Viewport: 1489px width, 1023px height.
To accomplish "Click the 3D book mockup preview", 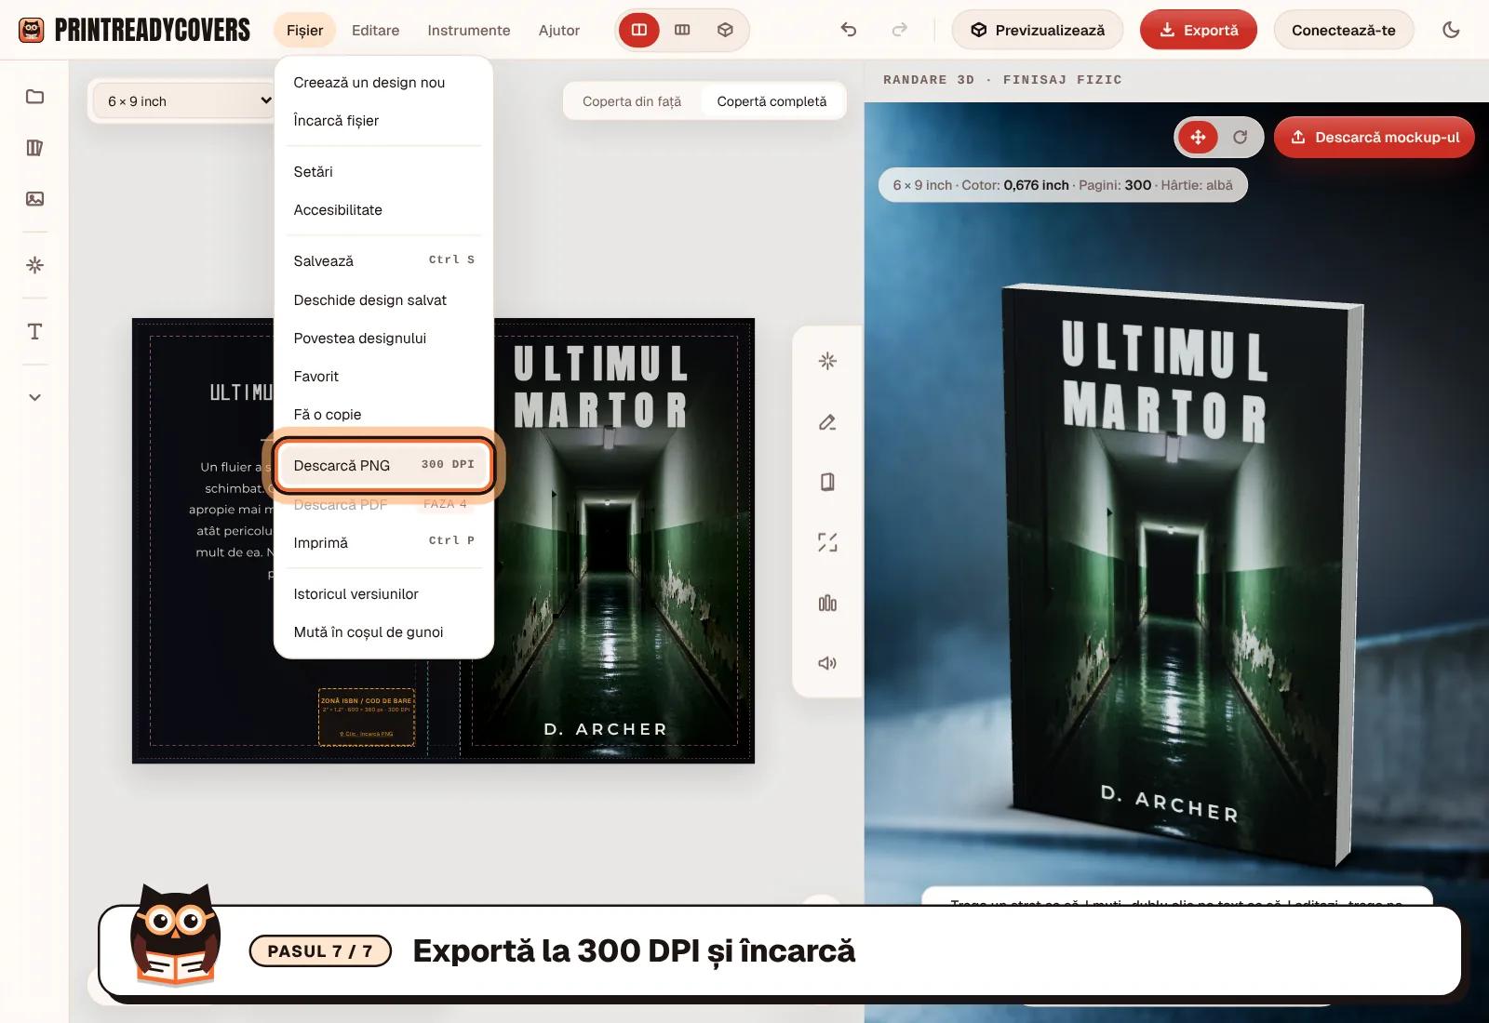I will point(1182,577).
